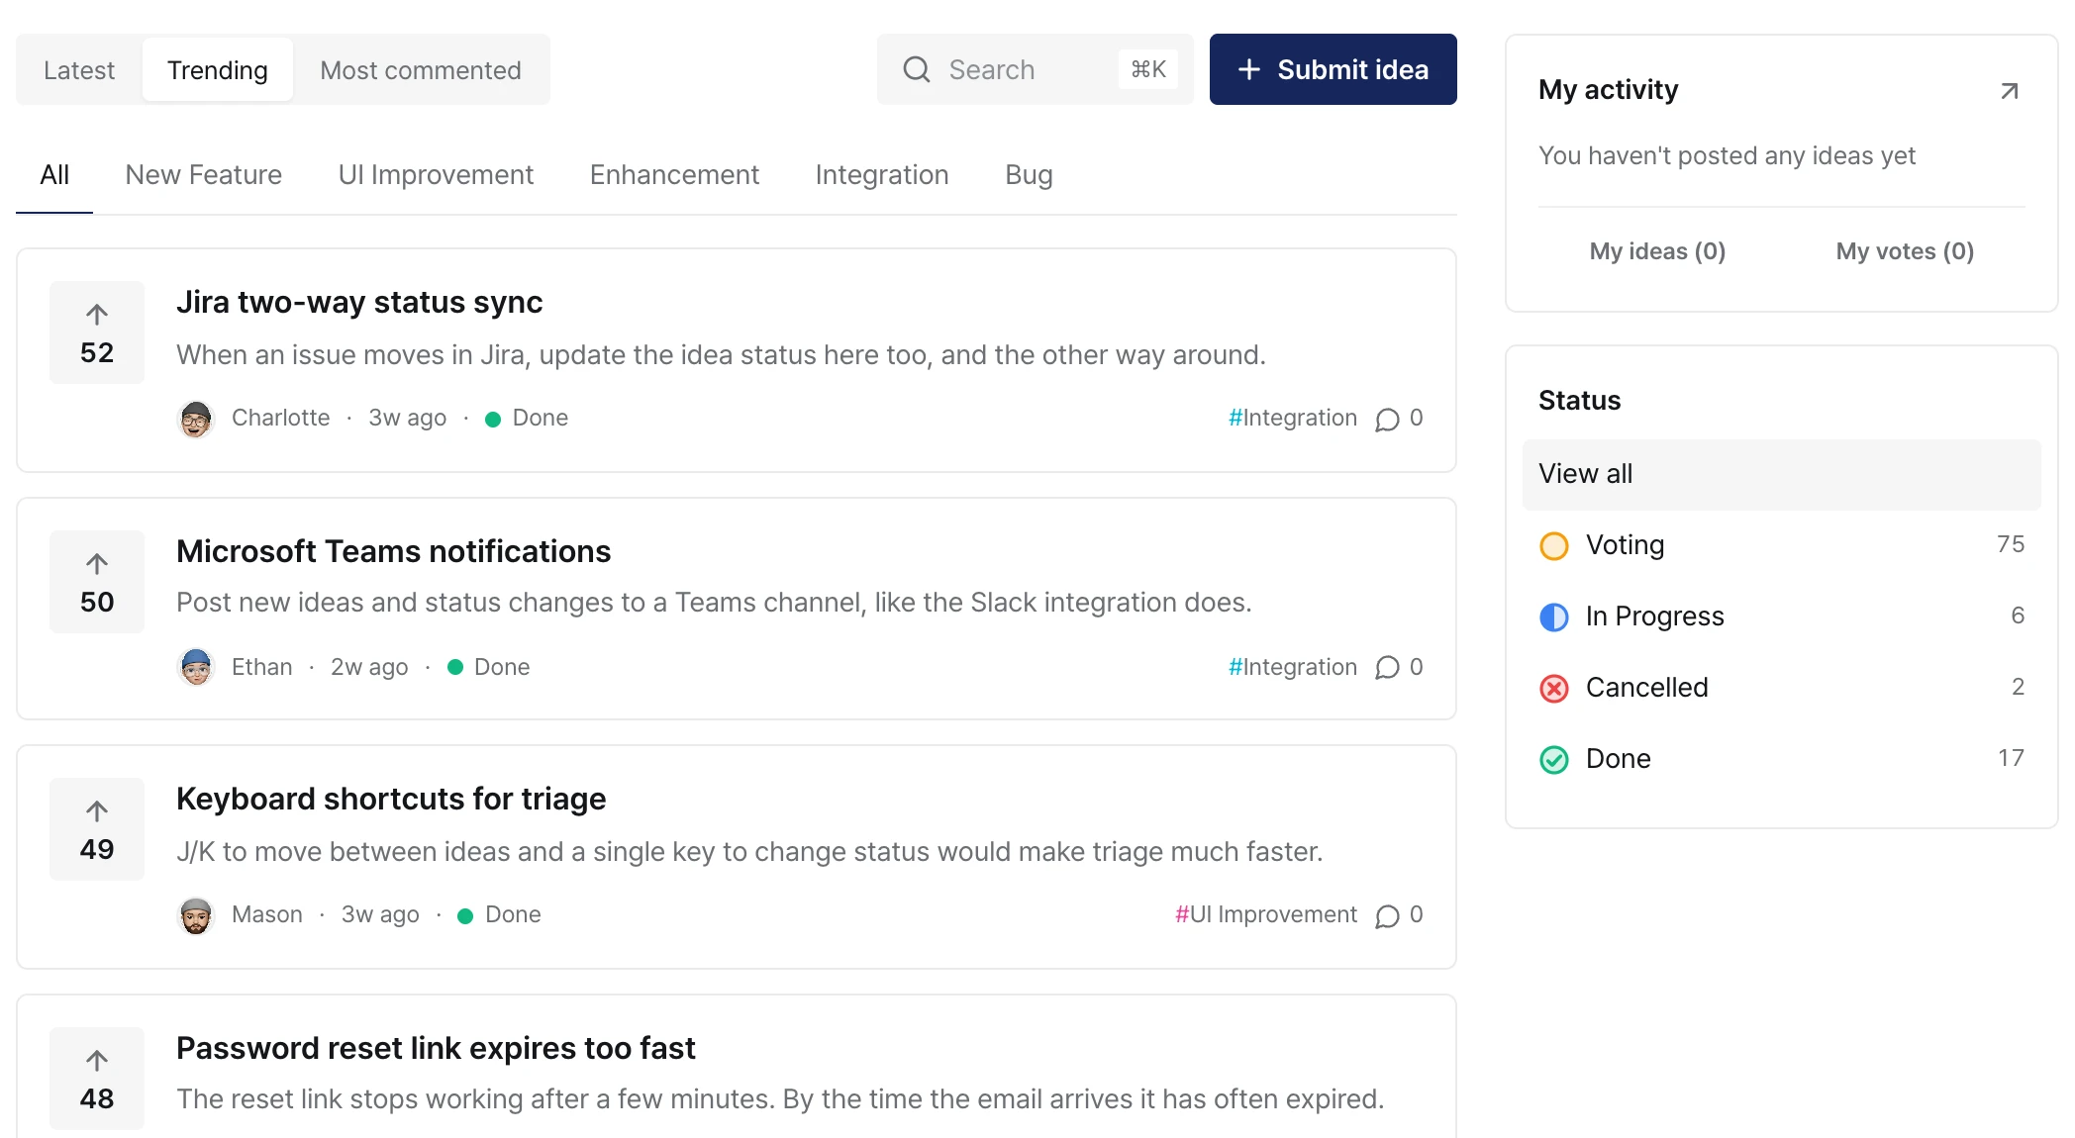2075x1138 pixels.
Task: Open comments on Keyboard shortcuts for triage
Action: click(x=1399, y=915)
